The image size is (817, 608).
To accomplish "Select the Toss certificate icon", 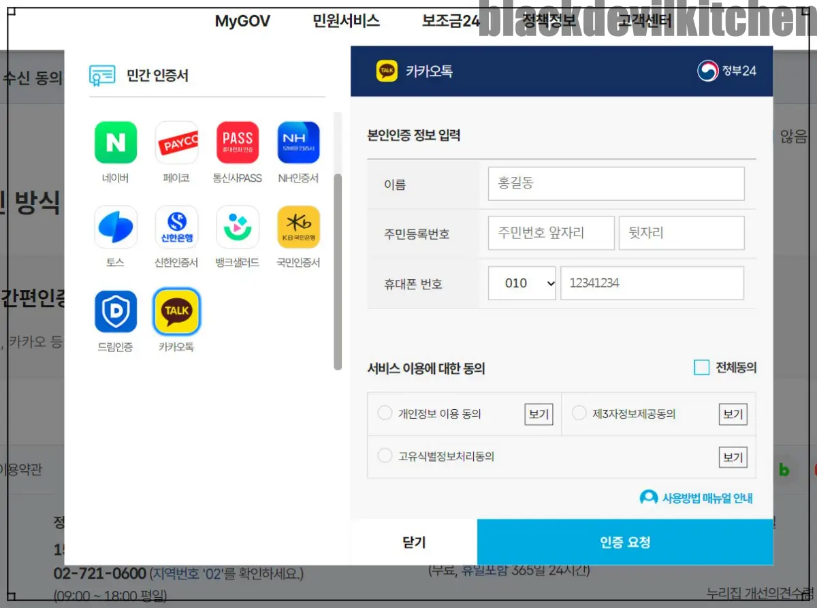I will tap(116, 227).
